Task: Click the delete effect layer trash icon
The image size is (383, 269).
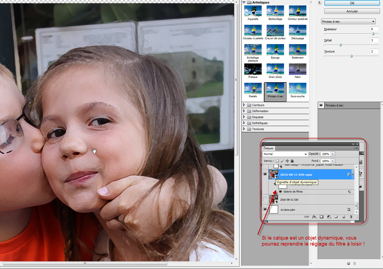Action: point(354,263)
